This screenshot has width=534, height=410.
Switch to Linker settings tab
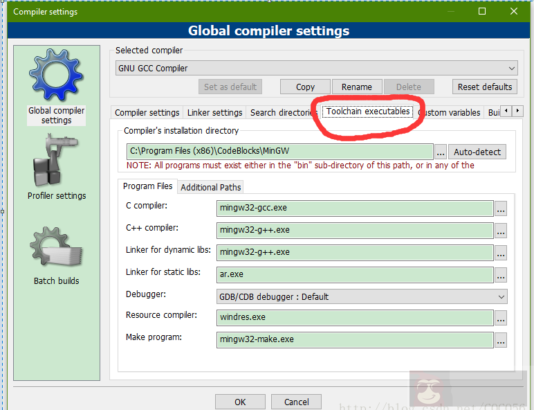214,112
